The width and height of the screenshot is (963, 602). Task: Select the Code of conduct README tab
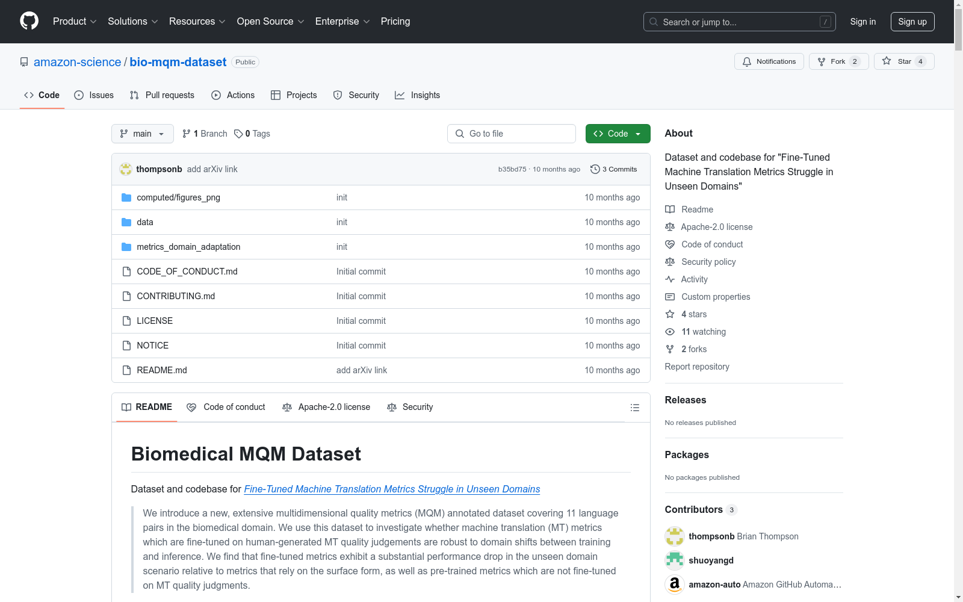(x=226, y=407)
